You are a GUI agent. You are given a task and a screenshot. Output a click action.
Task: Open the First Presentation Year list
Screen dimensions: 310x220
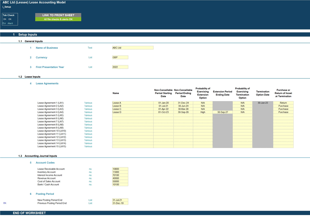[120, 67]
